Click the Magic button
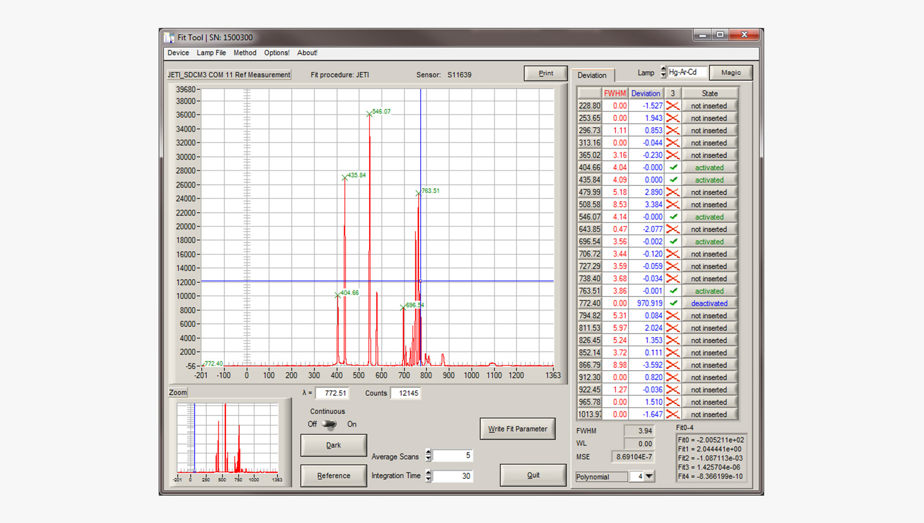Viewport: 924px width, 523px height. pyautogui.click(x=731, y=73)
